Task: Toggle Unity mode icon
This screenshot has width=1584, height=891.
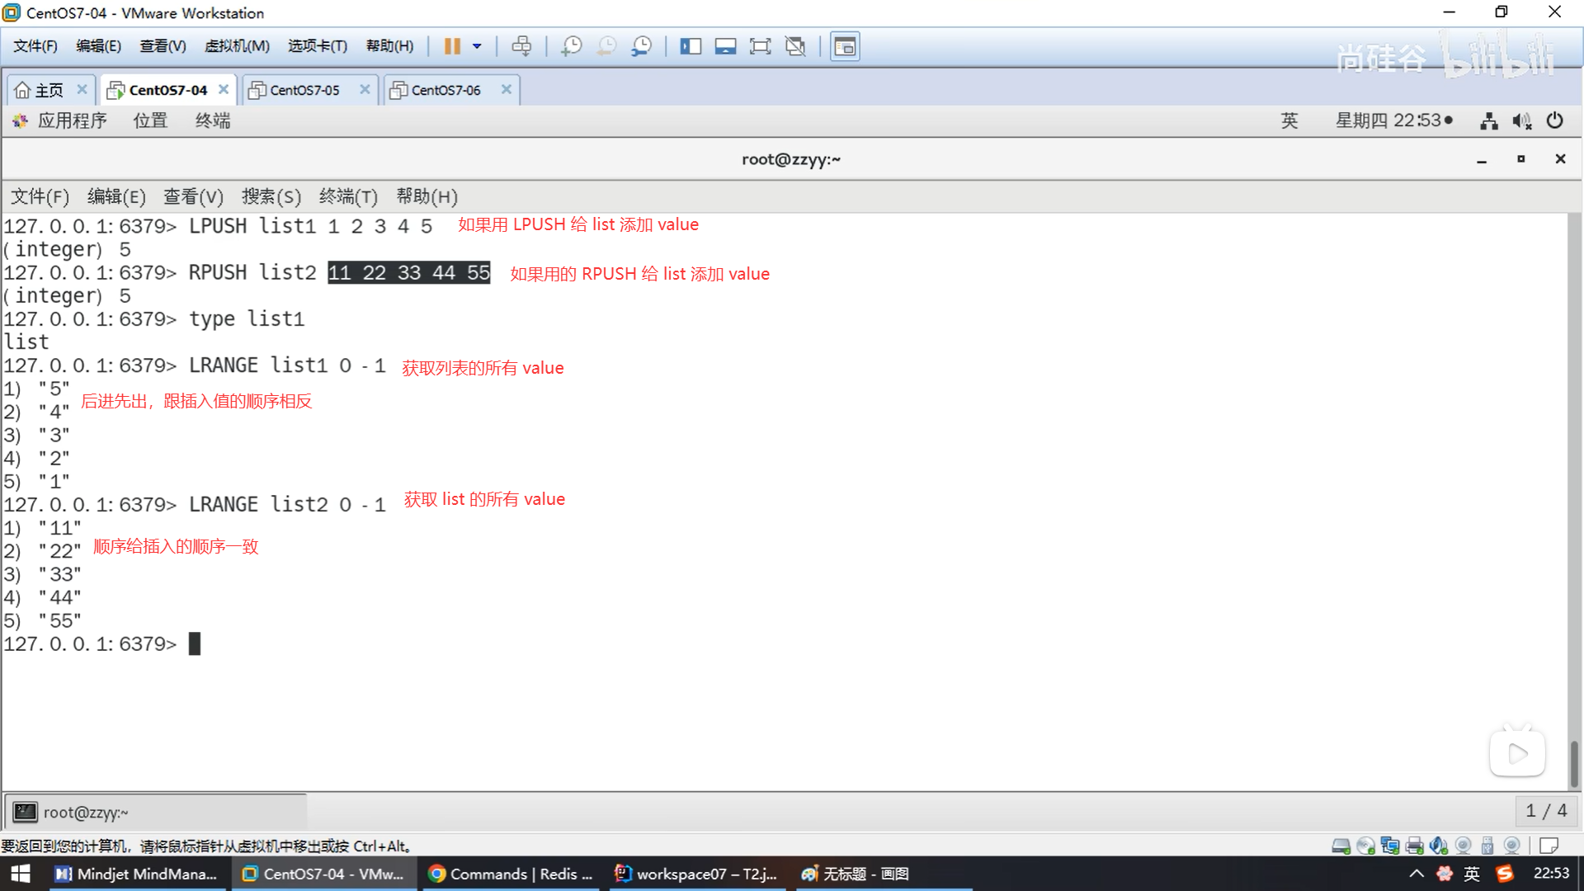Action: 795,46
